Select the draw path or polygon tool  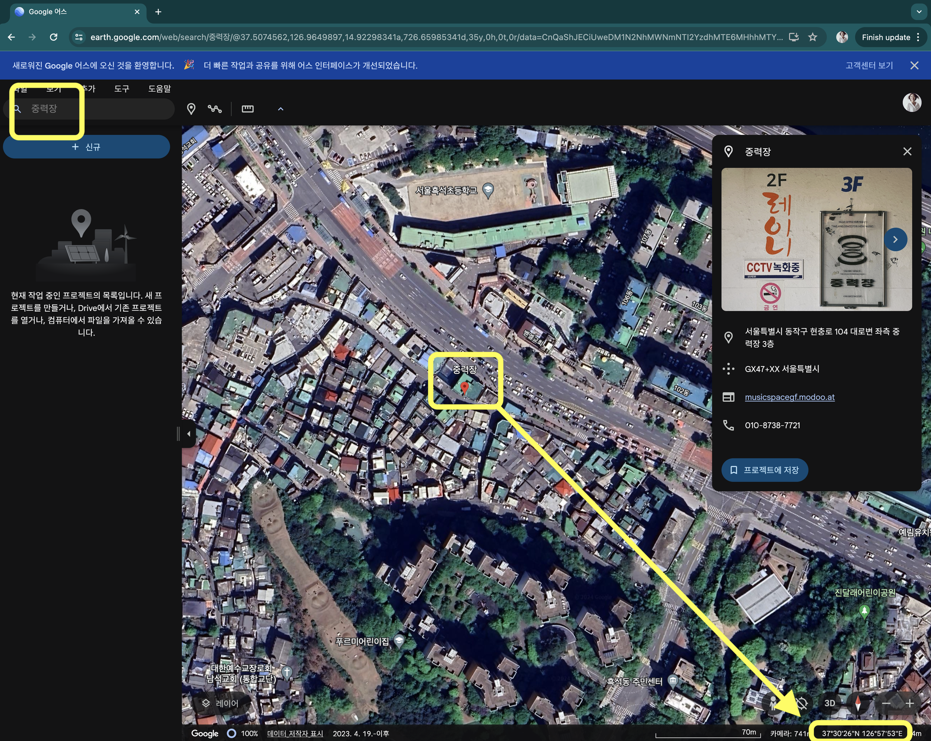(215, 108)
